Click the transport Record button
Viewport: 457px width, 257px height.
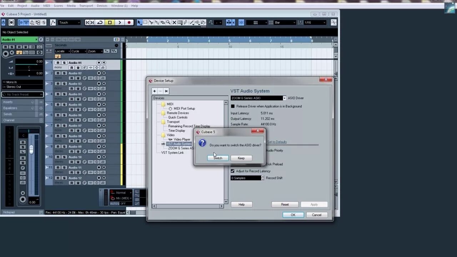pos(129,22)
